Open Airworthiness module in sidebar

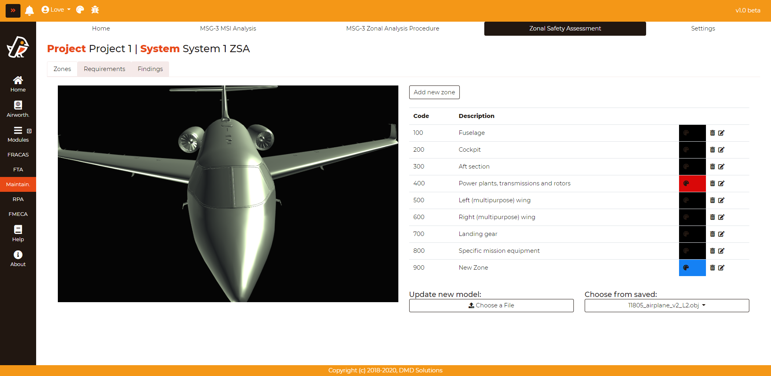coord(18,109)
